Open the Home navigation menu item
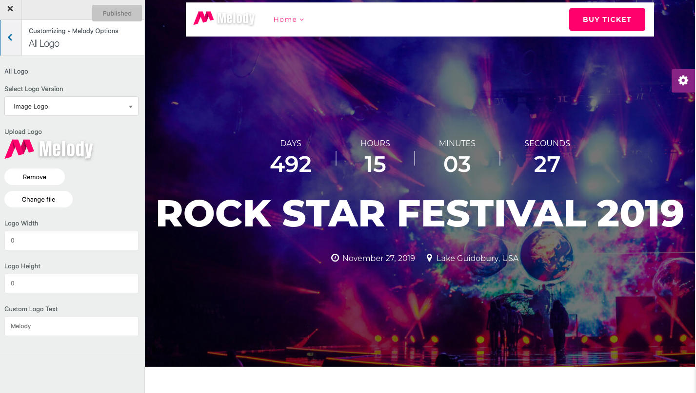This screenshot has width=696, height=393. point(285,19)
